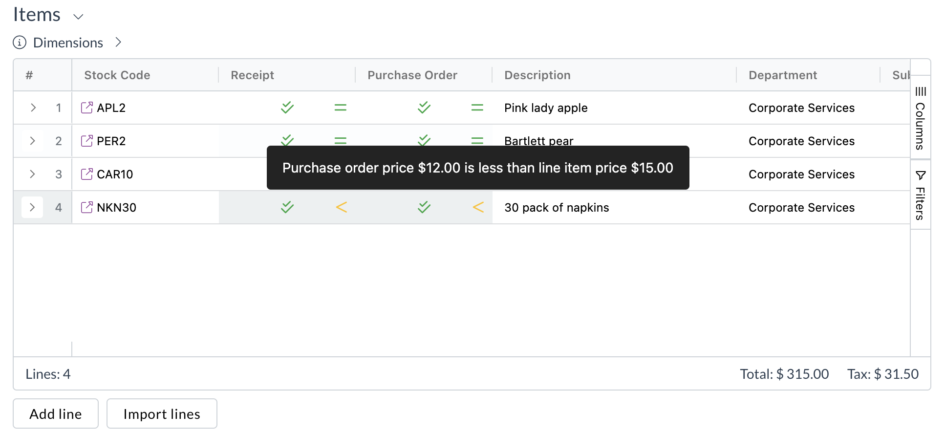Screen dimensions: 945x435
Task: Click the Dimensions info icon
Action: click(20, 43)
